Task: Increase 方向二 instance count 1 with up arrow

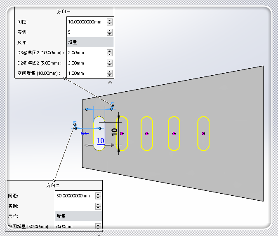Action: pyautogui.click(x=98, y=204)
